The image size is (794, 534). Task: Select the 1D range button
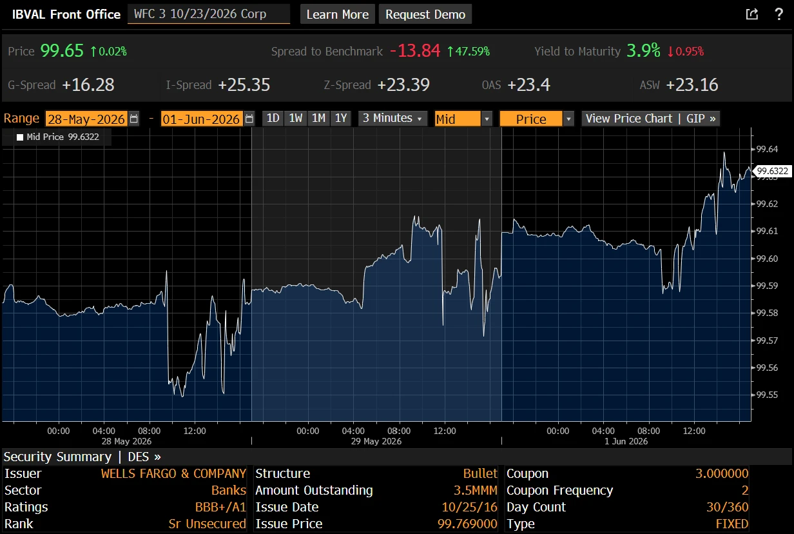tap(273, 119)
